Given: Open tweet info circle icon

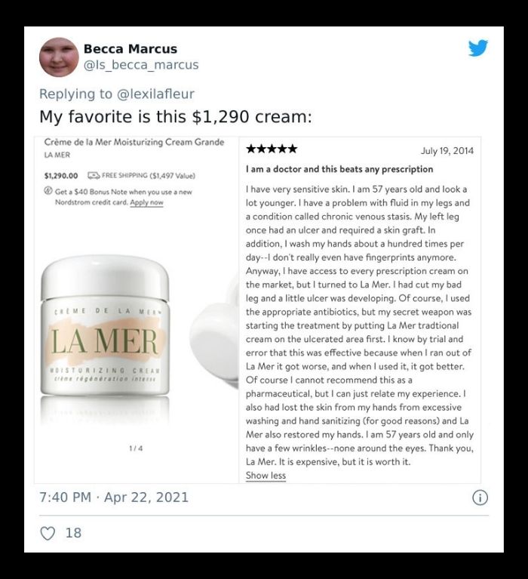Looking at the screenshot, I should pyautogui.click(x=480, y=497).
